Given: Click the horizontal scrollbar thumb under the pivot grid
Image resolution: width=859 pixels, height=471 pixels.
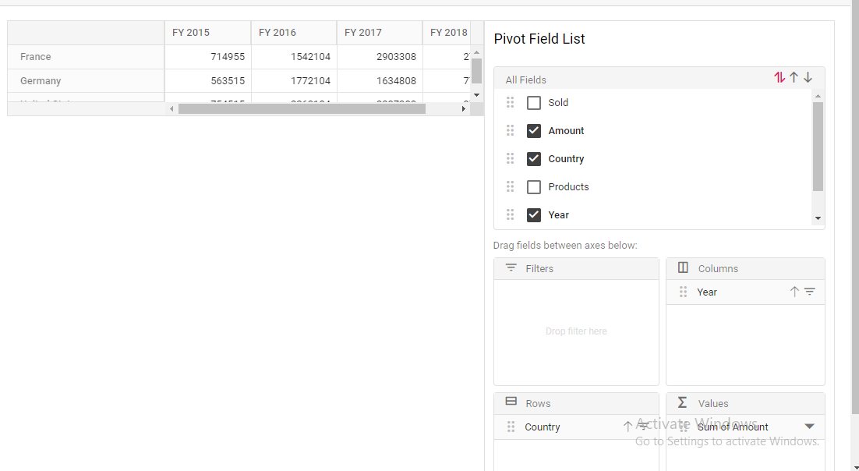Looking at the screenshot, I should [302, 109].
